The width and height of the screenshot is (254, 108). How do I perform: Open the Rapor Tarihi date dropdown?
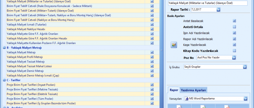(x=218, y=10)
